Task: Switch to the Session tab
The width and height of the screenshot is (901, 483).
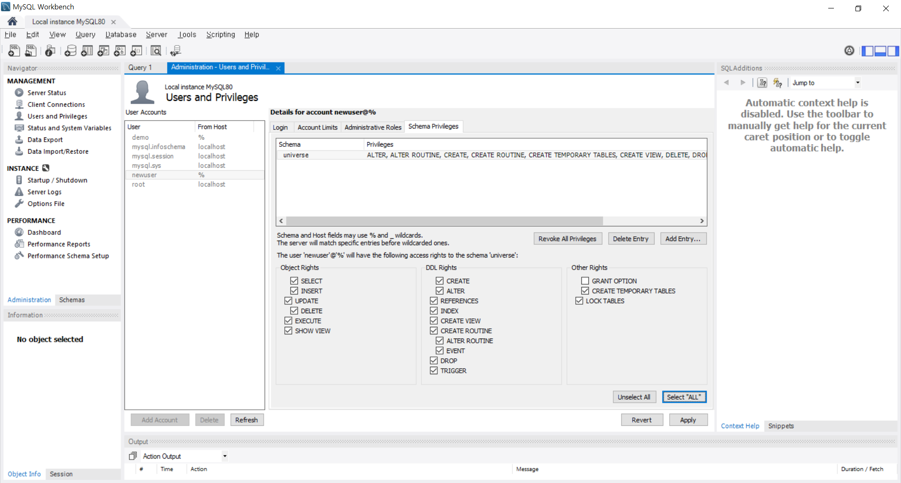Action: click(x=61, y=474)
